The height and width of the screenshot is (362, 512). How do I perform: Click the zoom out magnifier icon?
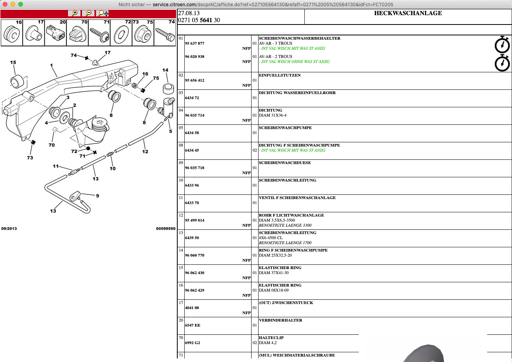88,13
